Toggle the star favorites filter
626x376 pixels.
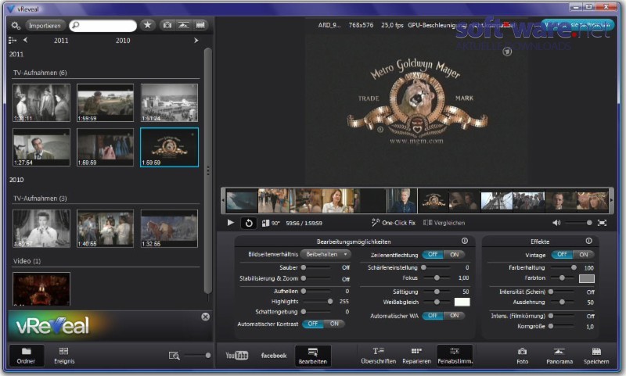(x=147, y=25)
